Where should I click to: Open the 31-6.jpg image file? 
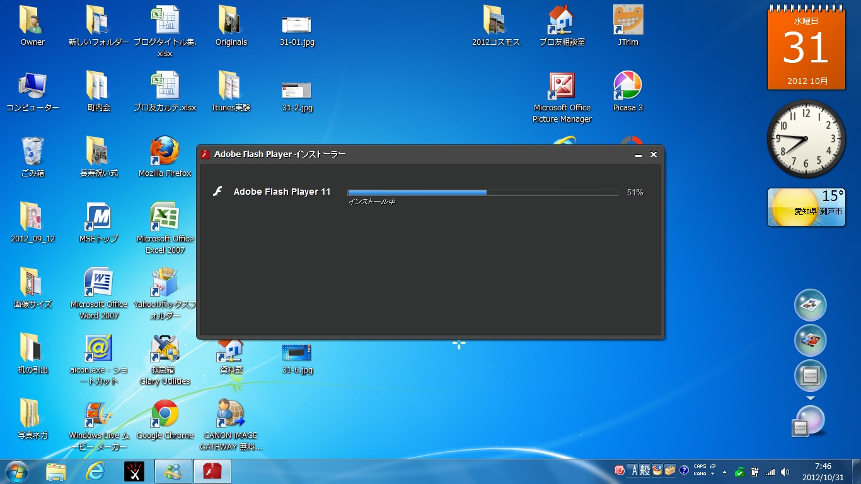297,358
